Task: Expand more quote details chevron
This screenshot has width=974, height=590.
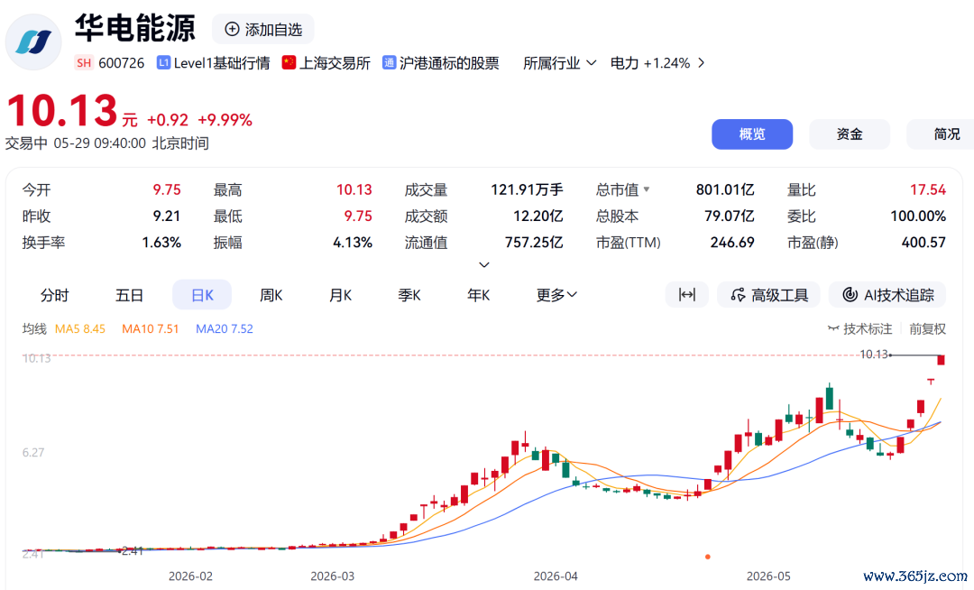Action: (484, 265)
